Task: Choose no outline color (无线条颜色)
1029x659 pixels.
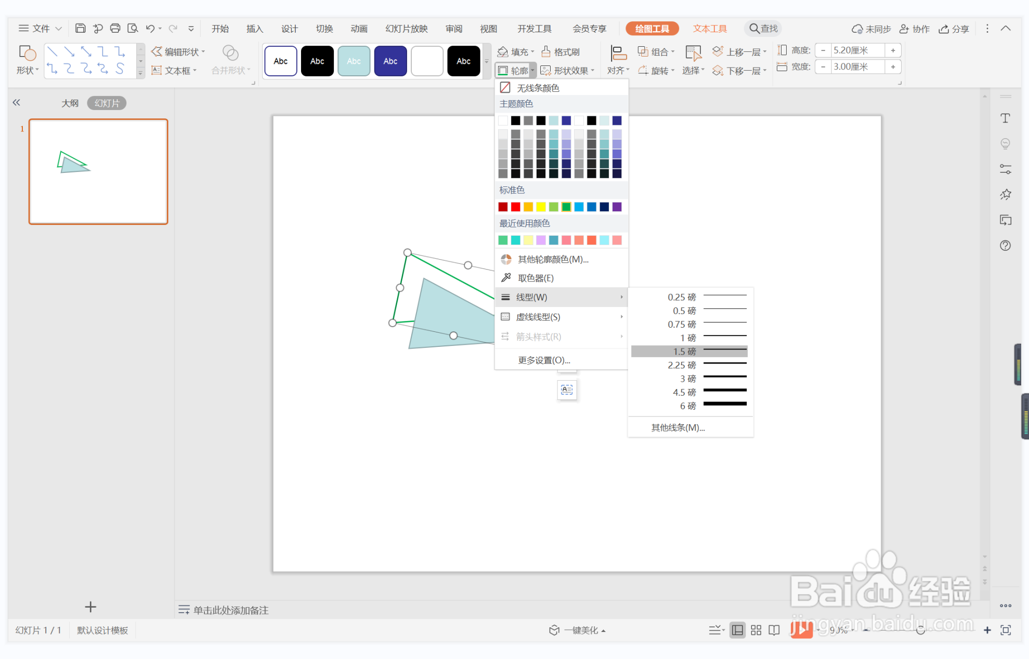Action: 537,88
